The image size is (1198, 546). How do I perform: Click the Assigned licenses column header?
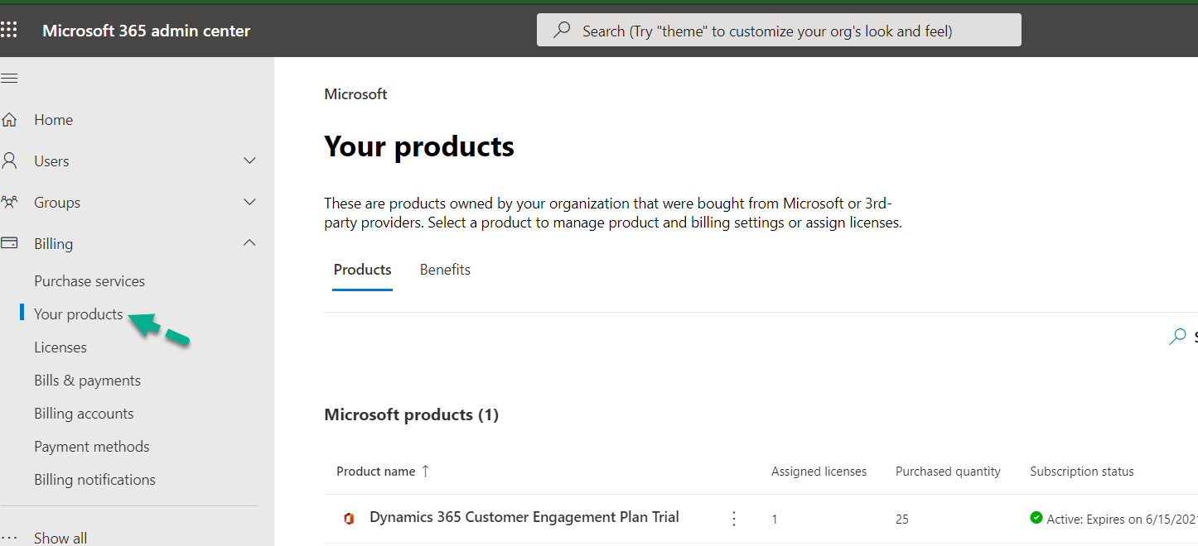[x=819, y=472]
